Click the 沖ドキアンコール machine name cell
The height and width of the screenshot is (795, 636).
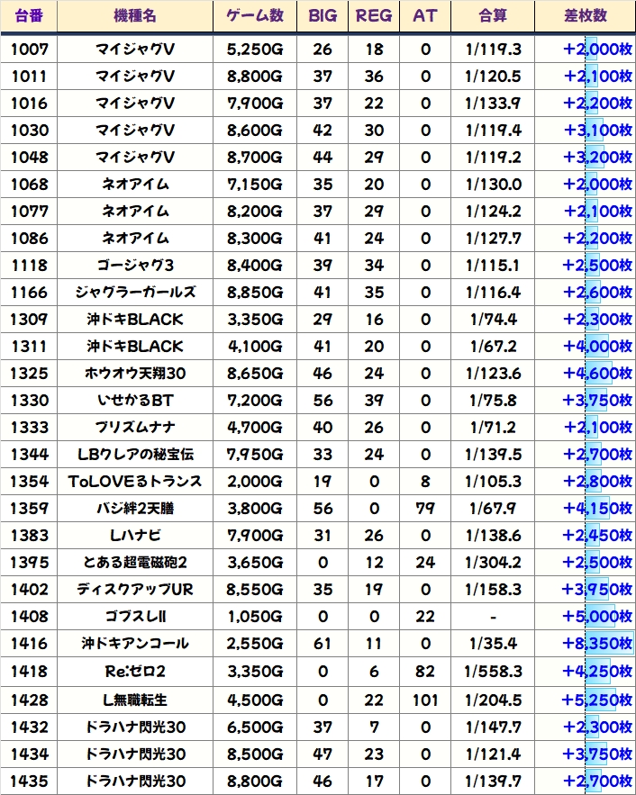pos(134,644)
